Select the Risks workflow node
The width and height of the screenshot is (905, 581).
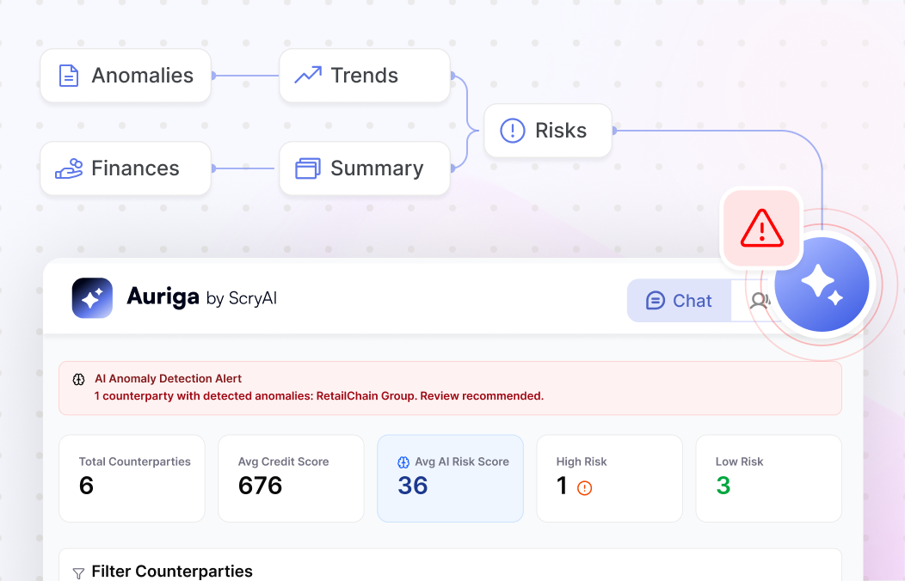pos(548,131)
